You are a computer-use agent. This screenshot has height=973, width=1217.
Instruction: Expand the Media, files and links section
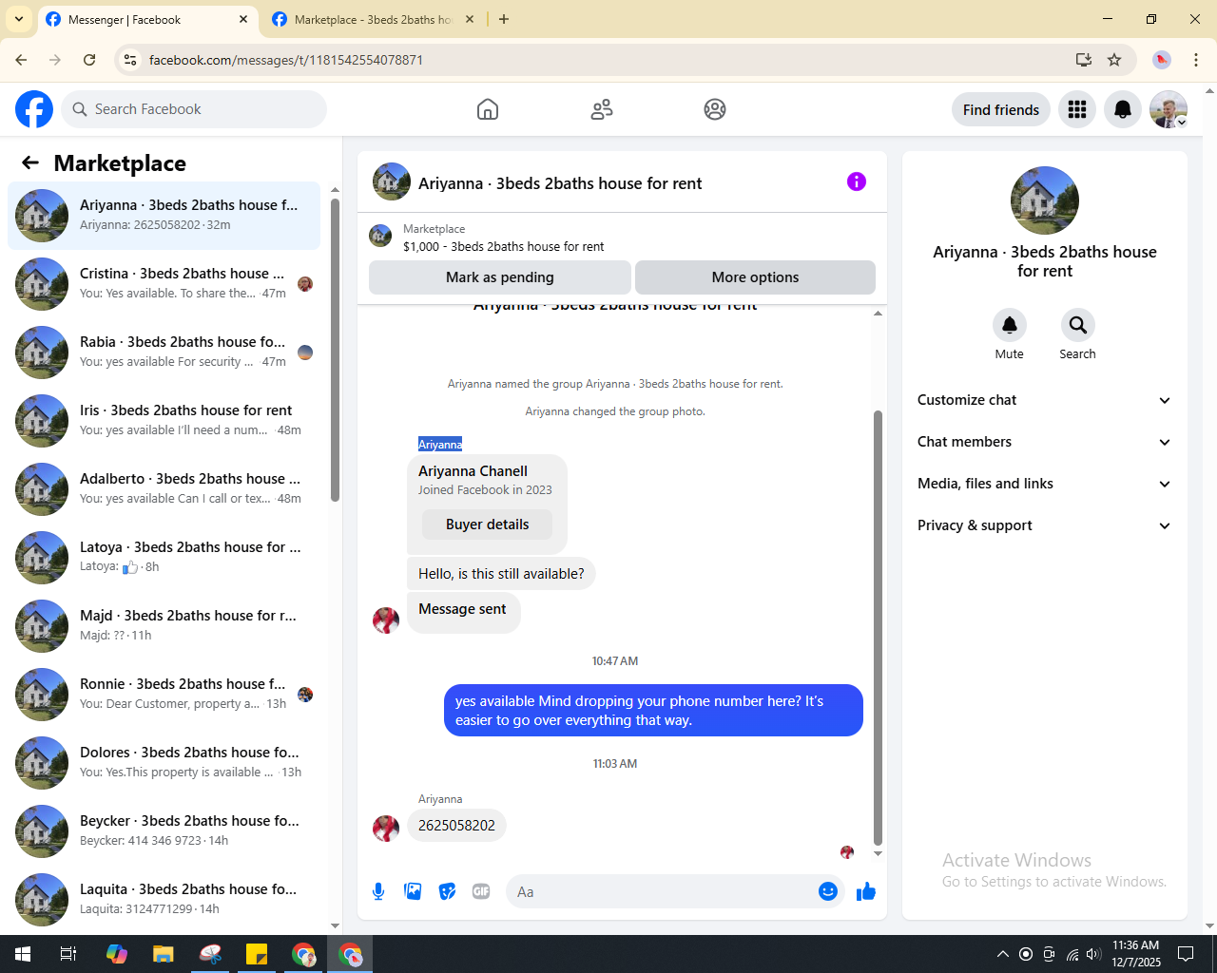coord(1044,484)
